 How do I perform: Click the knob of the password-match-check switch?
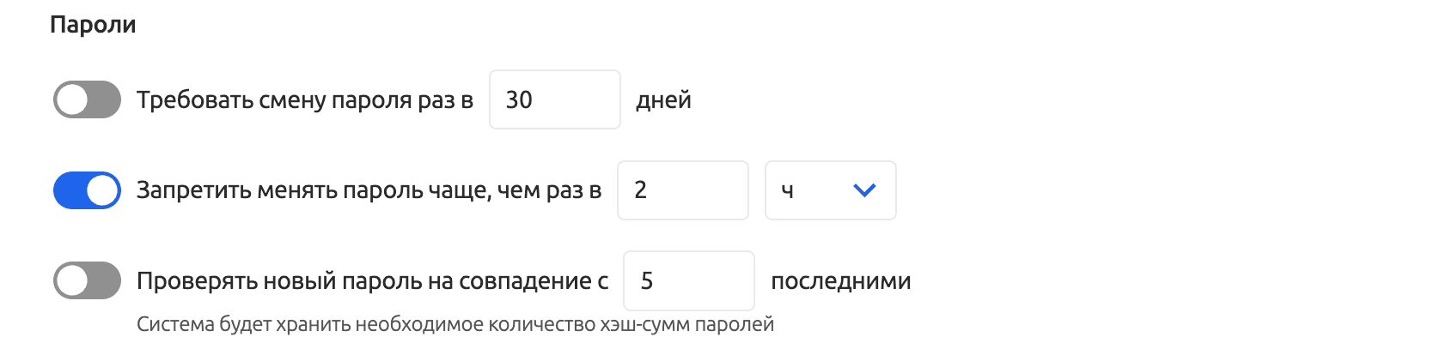72,280
